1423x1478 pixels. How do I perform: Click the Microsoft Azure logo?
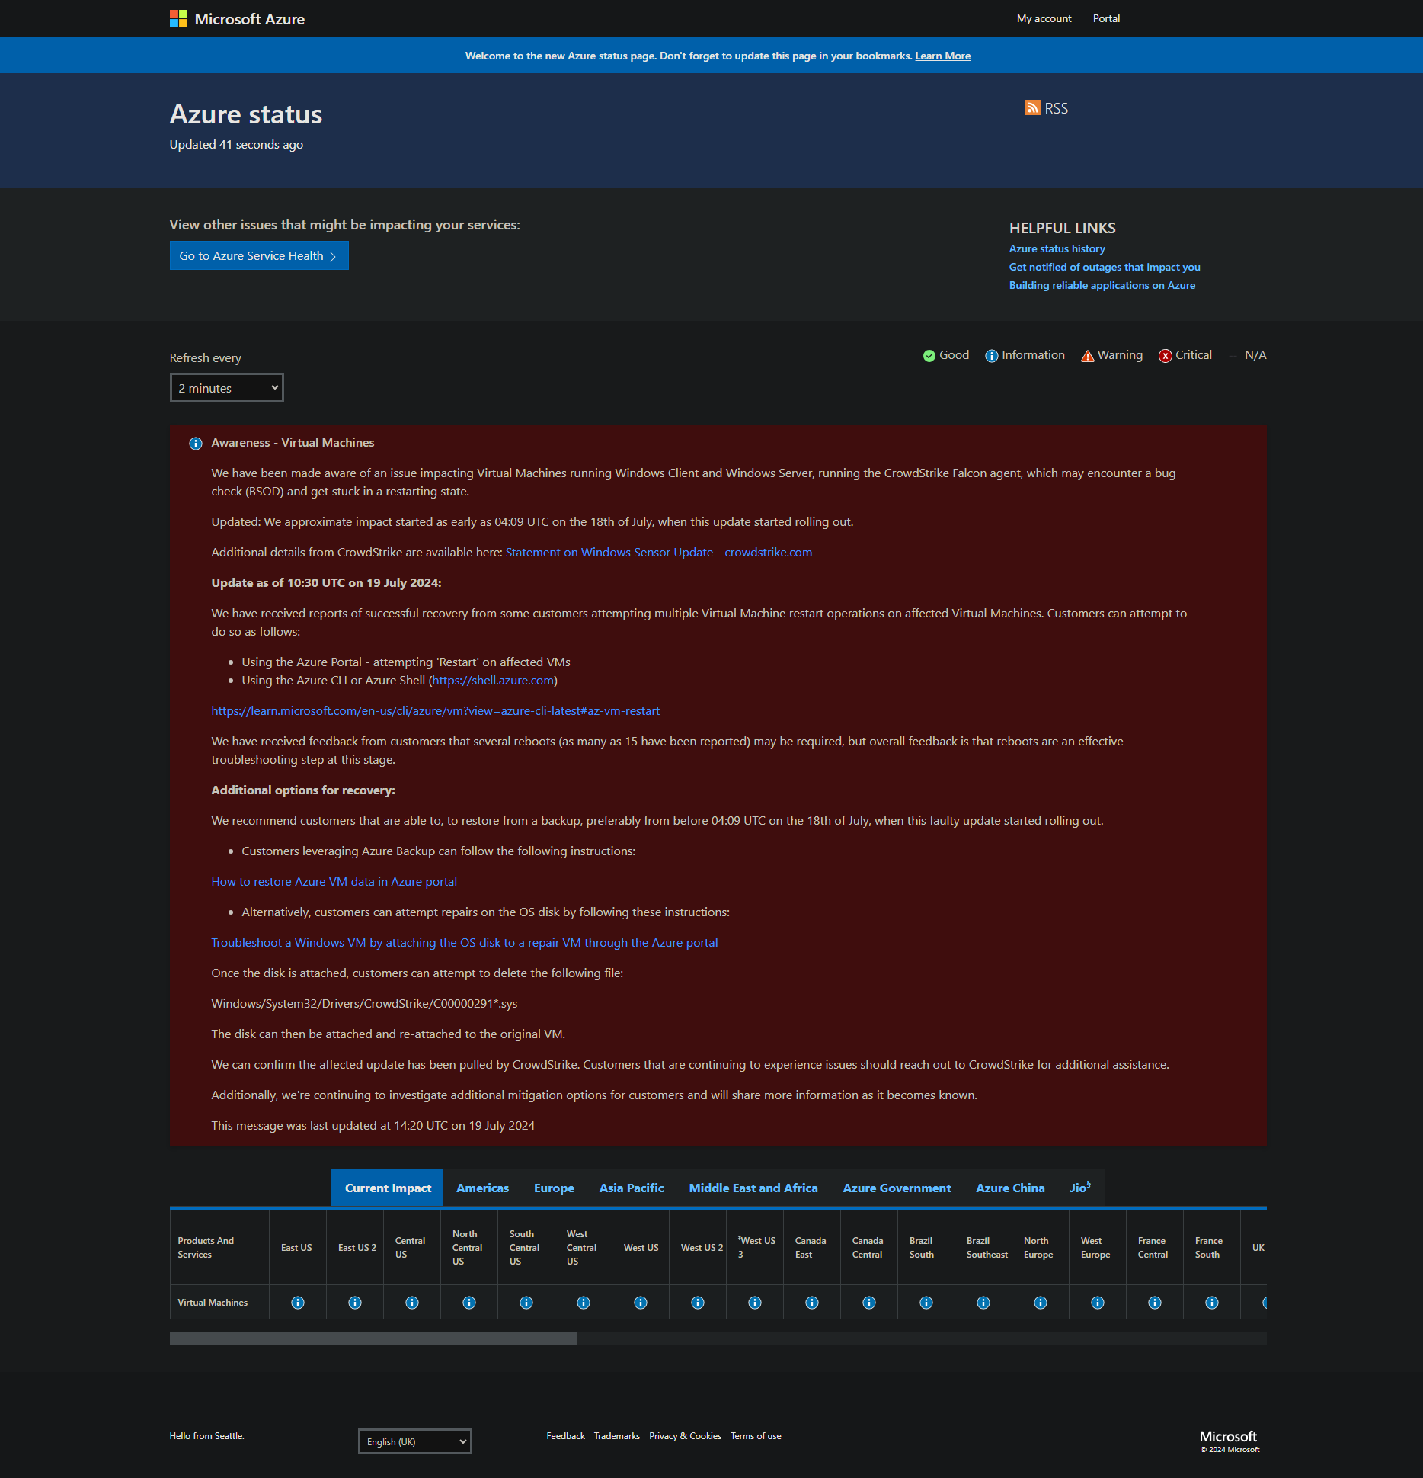pos(237,19)
